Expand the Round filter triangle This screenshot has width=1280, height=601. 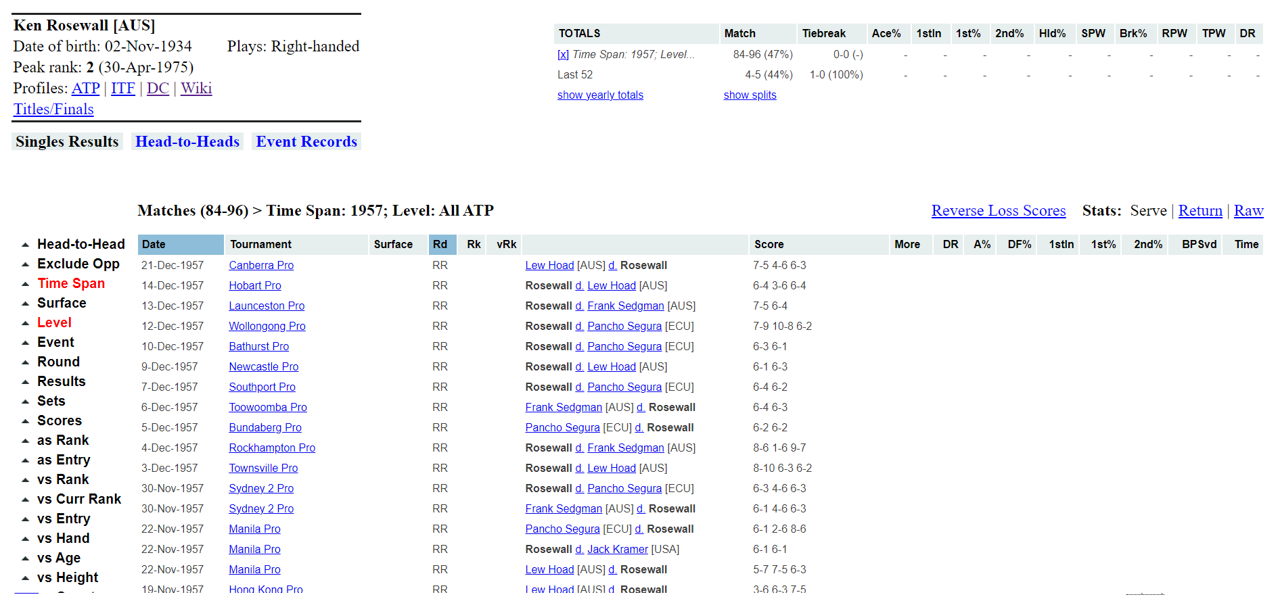(x=25, y=362)
